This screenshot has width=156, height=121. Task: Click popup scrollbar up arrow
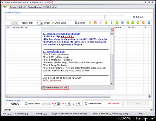pyautogui.click(x=112, y=33)
